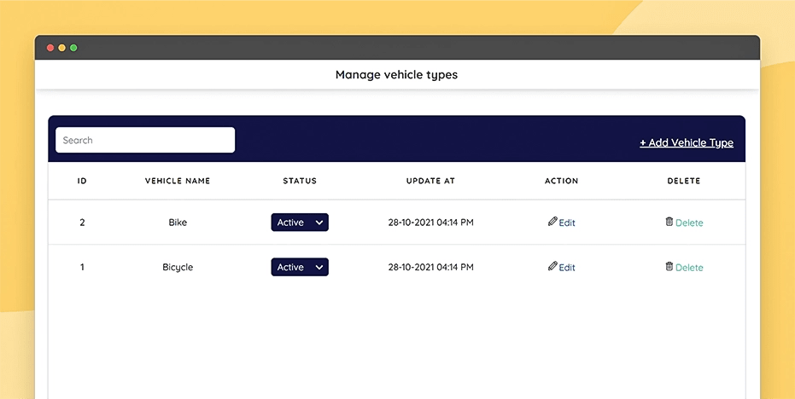Open the Active status dropdown for Bicycle
795x399 pixels.
(300, 267)
